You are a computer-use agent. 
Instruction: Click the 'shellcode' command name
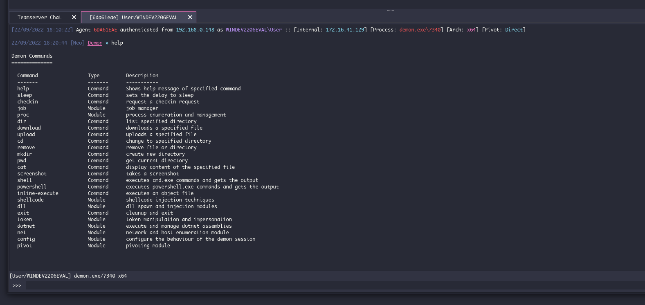tap(30, 200)
